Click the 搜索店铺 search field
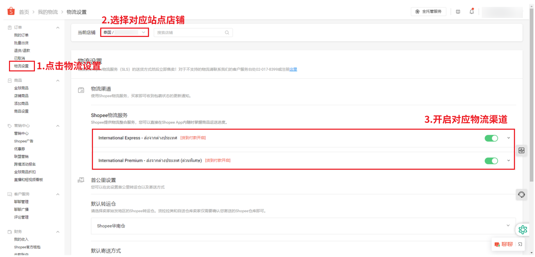535x257 pixels. point(193,32)
